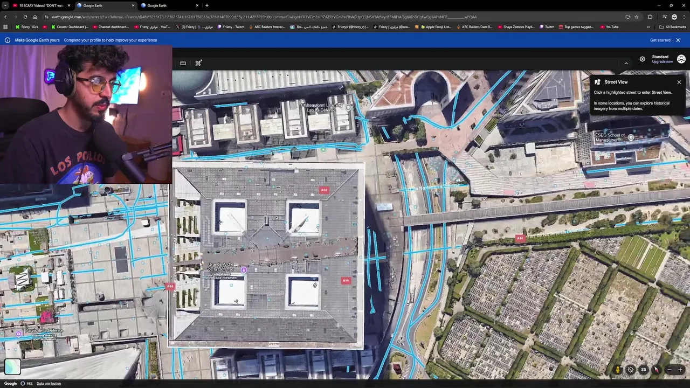Toggle the Pegman Street View button
The width and height of the screenshot is (690, 388).
618,370
